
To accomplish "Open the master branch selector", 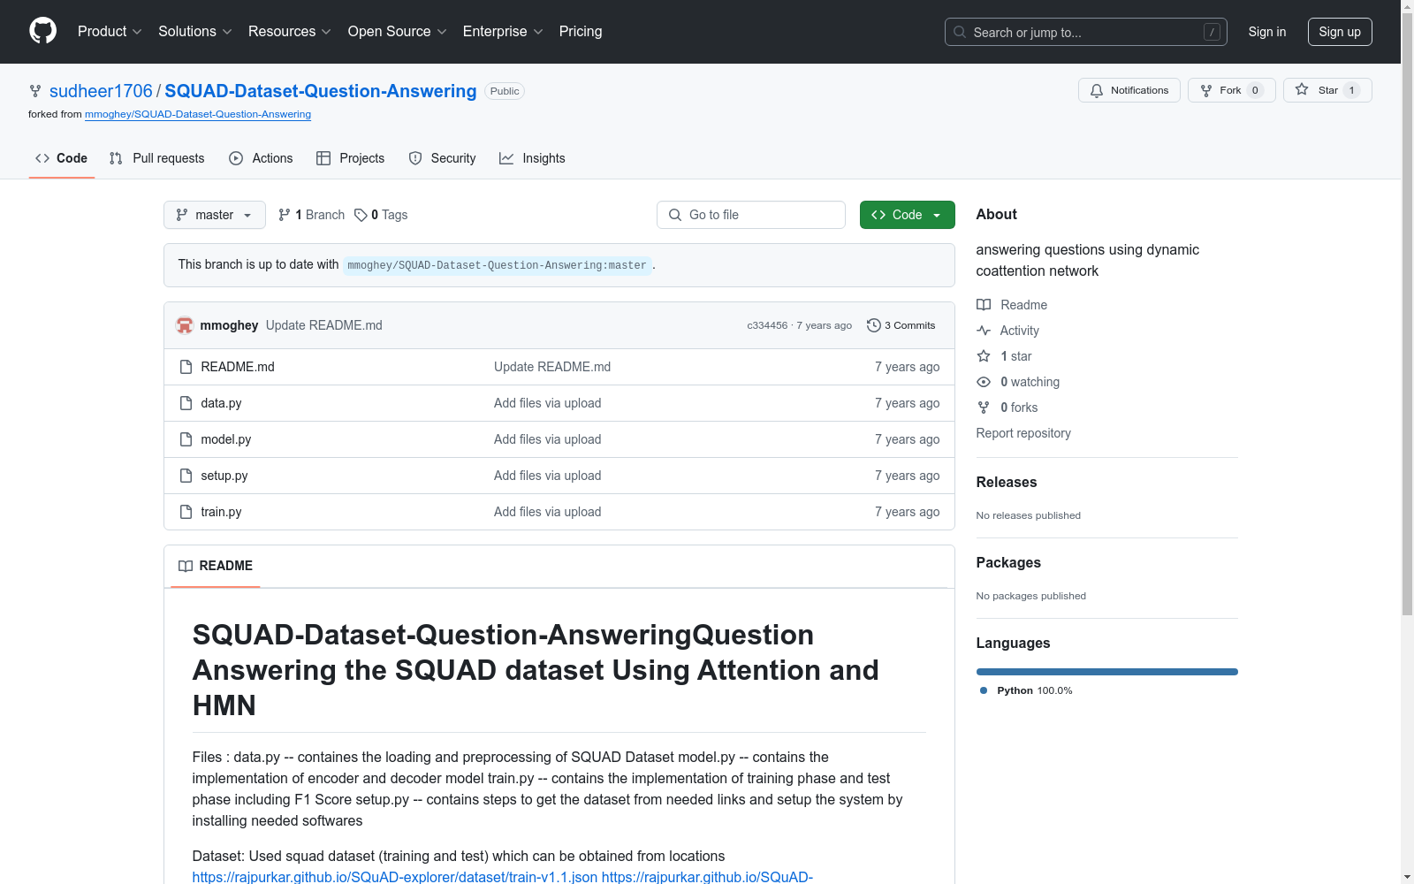I will pos(215,215).
